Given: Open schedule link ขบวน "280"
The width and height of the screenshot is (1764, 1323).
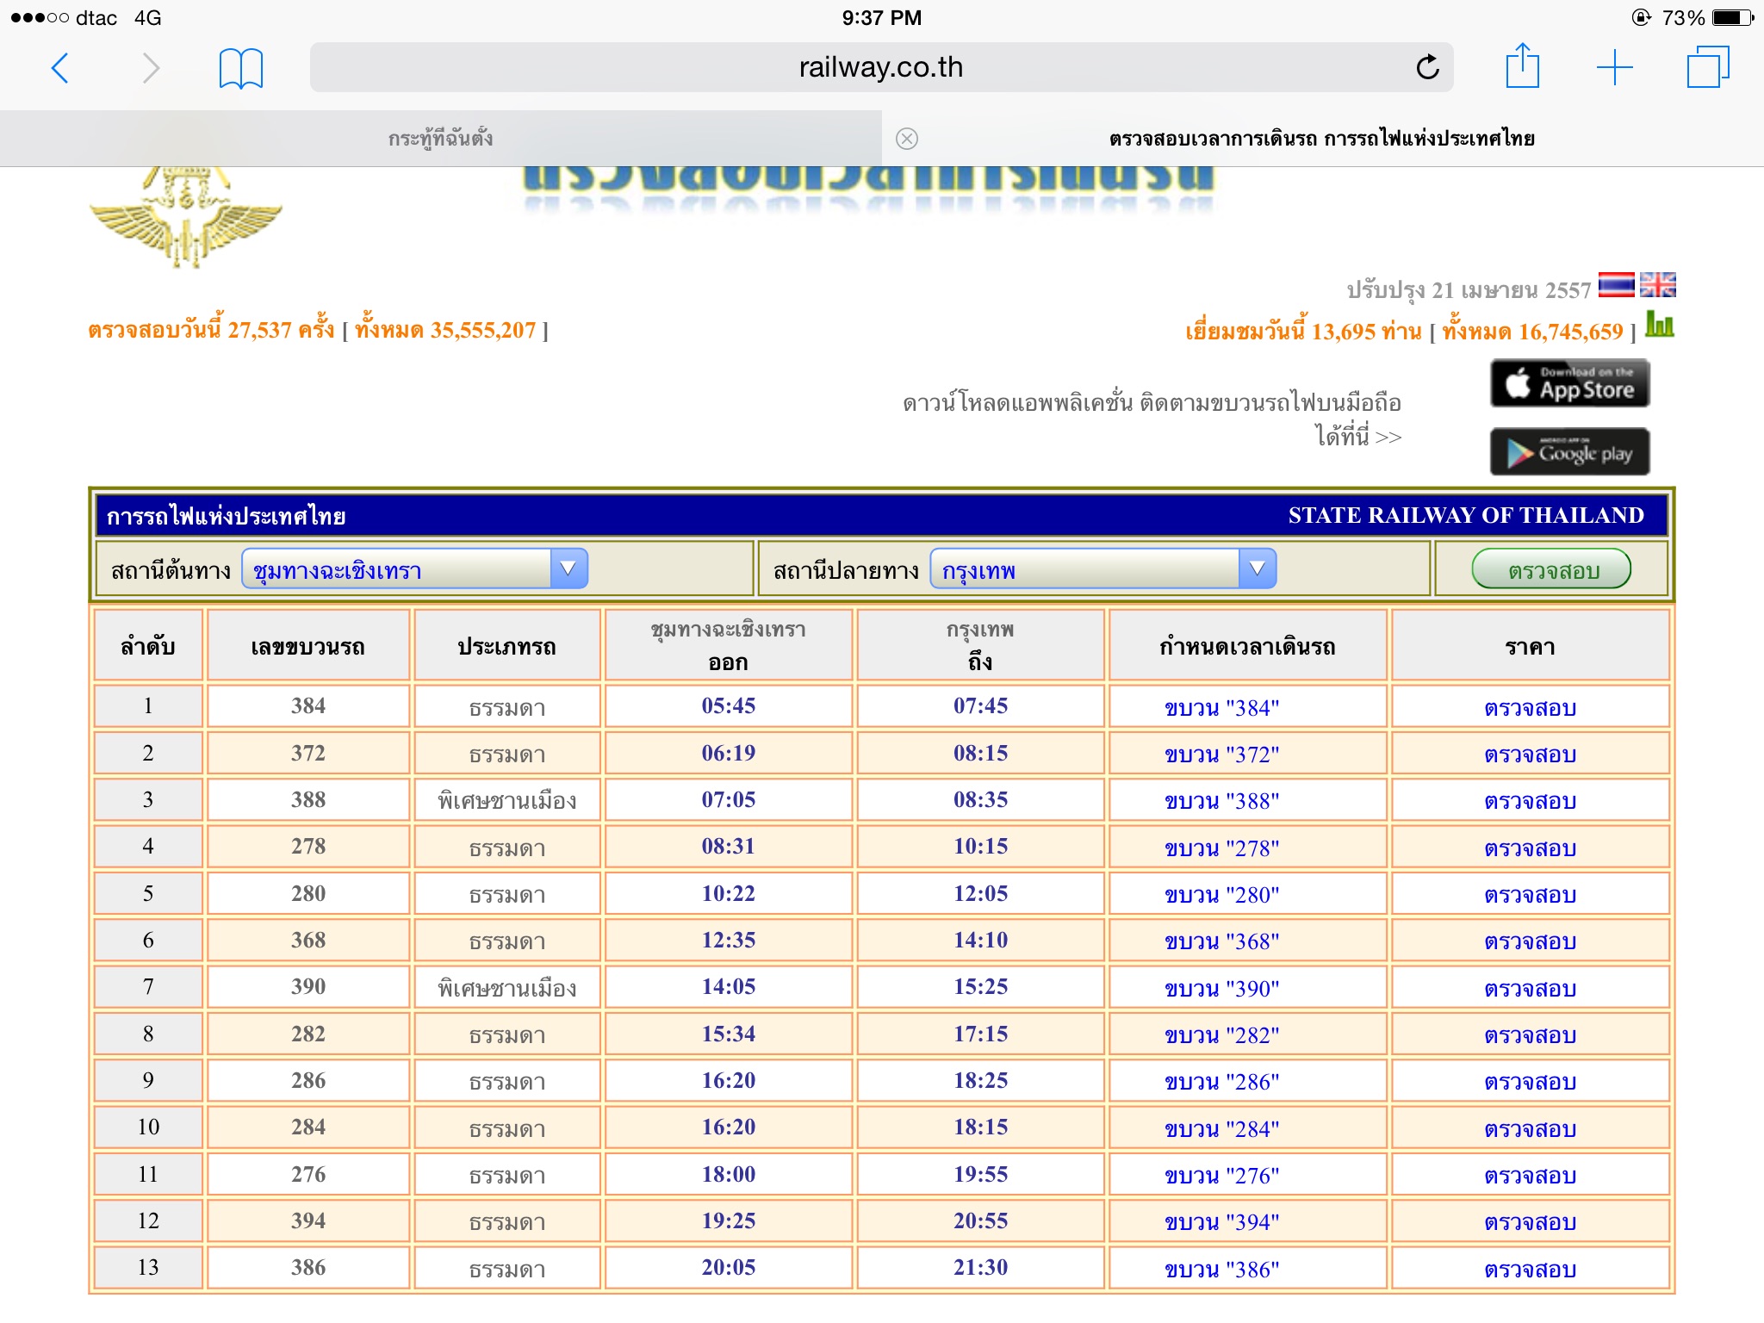Looking at the screenshot, I should [1221, 895].
